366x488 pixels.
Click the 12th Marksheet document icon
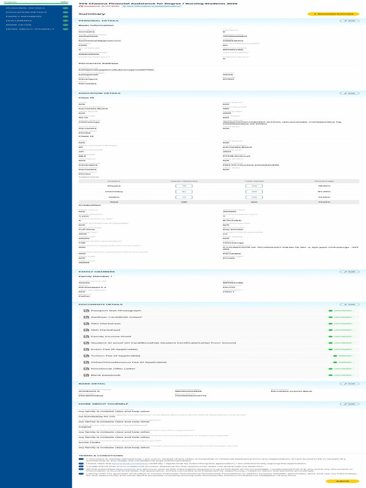(86, 330)
